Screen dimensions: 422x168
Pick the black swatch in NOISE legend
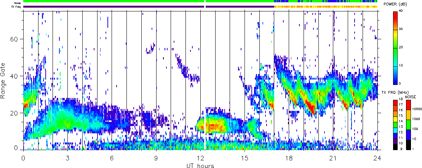pos(409,145)
